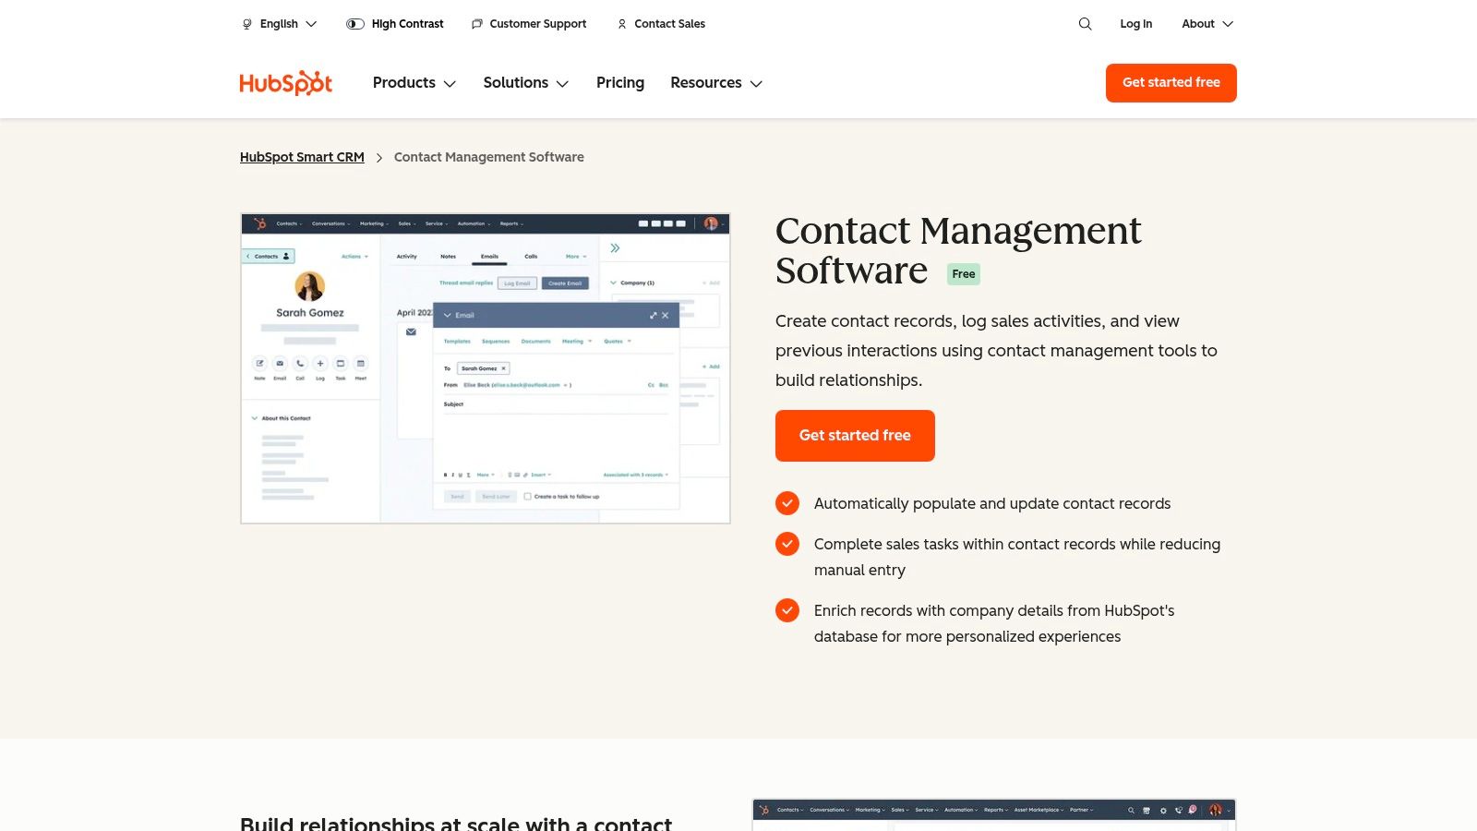
Task: Click the breadcrumb chevron separator icon
Action: point(379,158)
